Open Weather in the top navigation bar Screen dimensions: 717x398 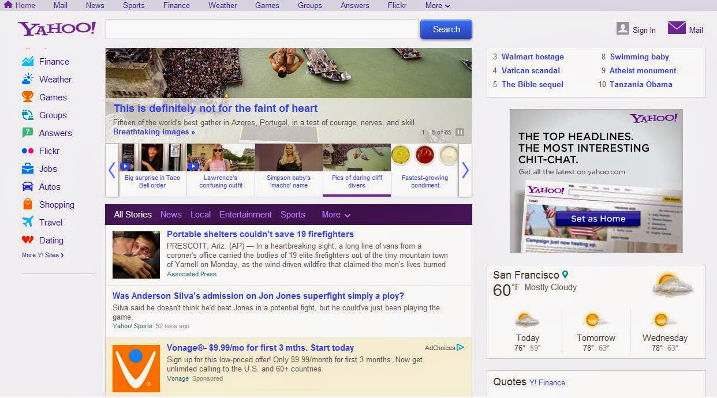(222, 5)
